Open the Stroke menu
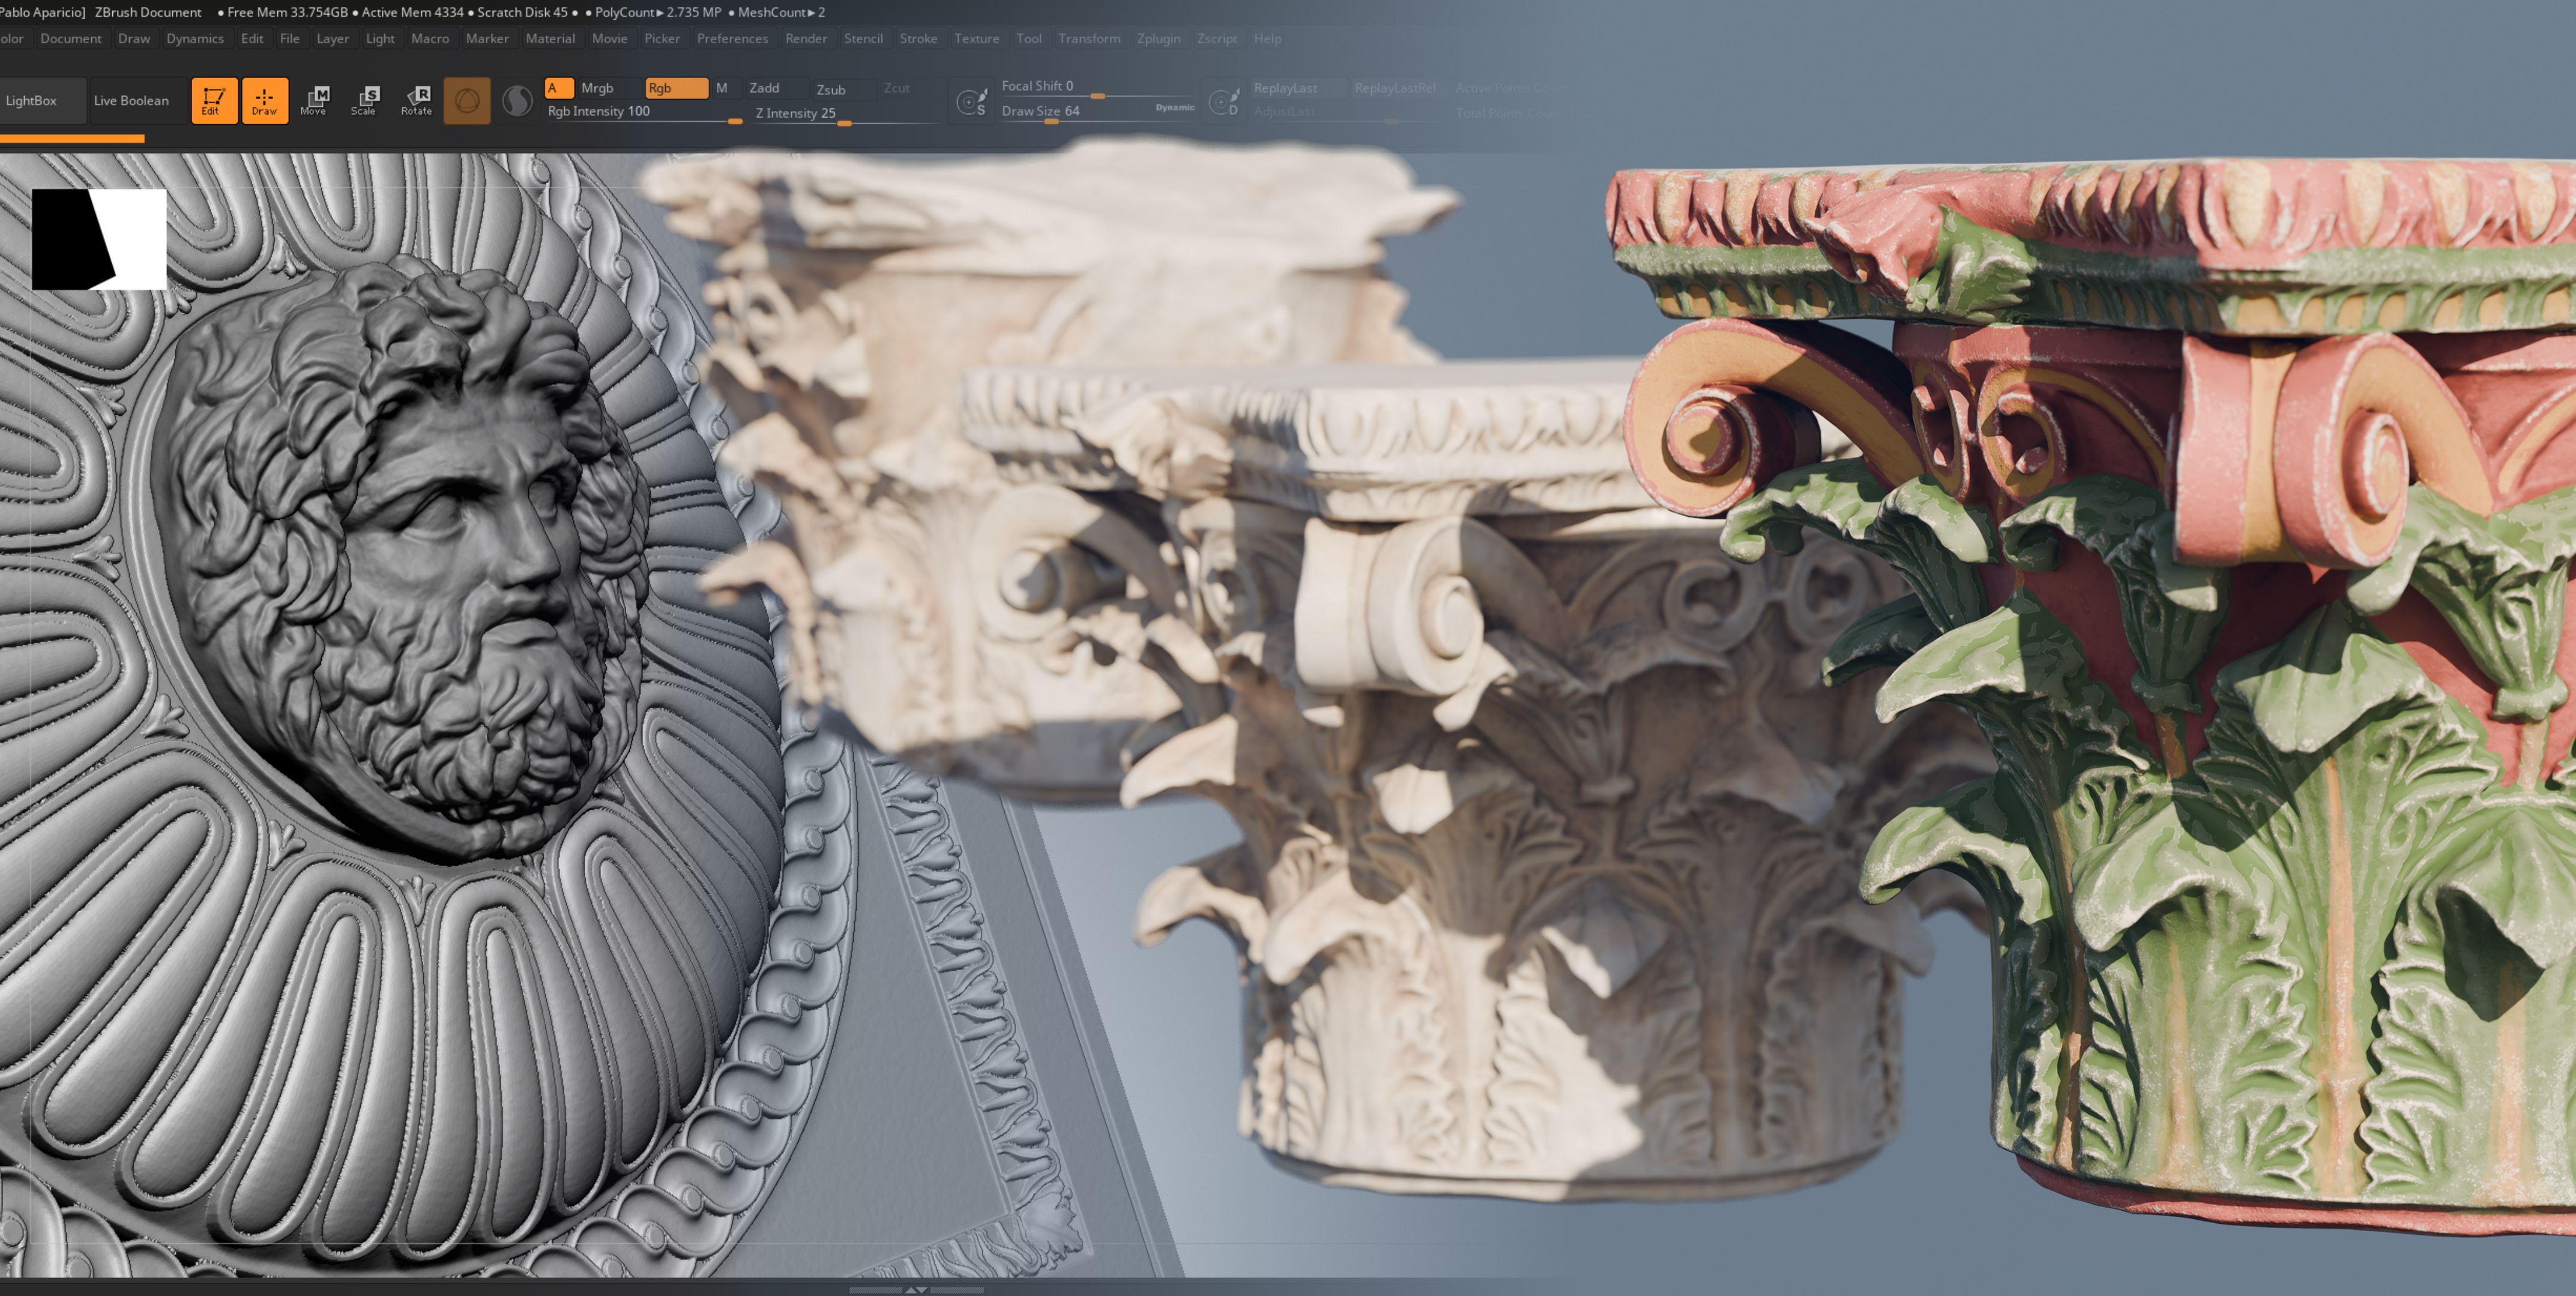 click(x=917, y=38)
